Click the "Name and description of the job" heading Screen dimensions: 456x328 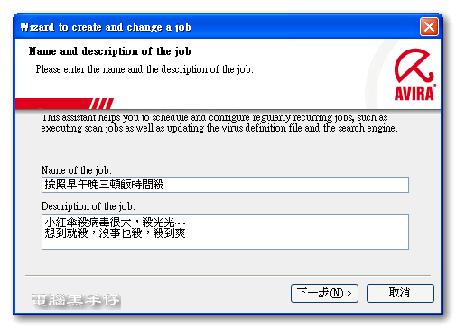pos(109,51)
